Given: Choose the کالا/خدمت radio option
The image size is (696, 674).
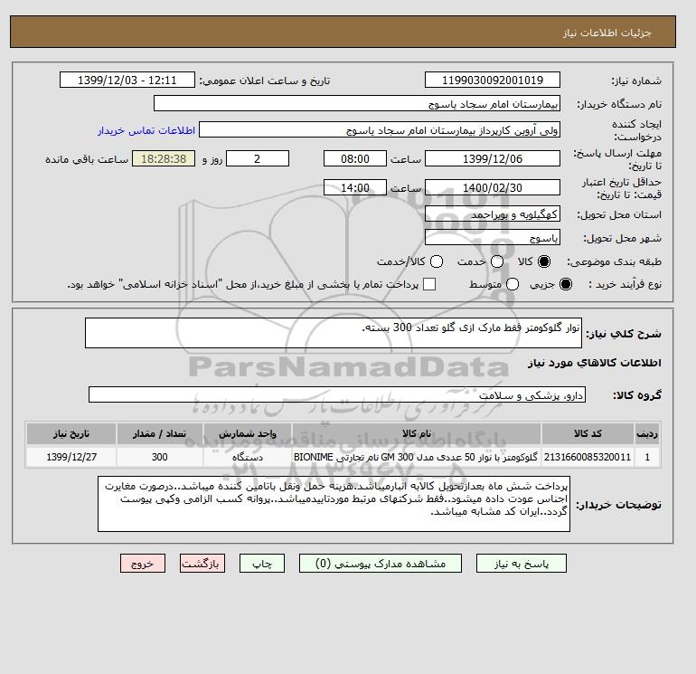Looking at the screenshot, I should coord(437,261).
